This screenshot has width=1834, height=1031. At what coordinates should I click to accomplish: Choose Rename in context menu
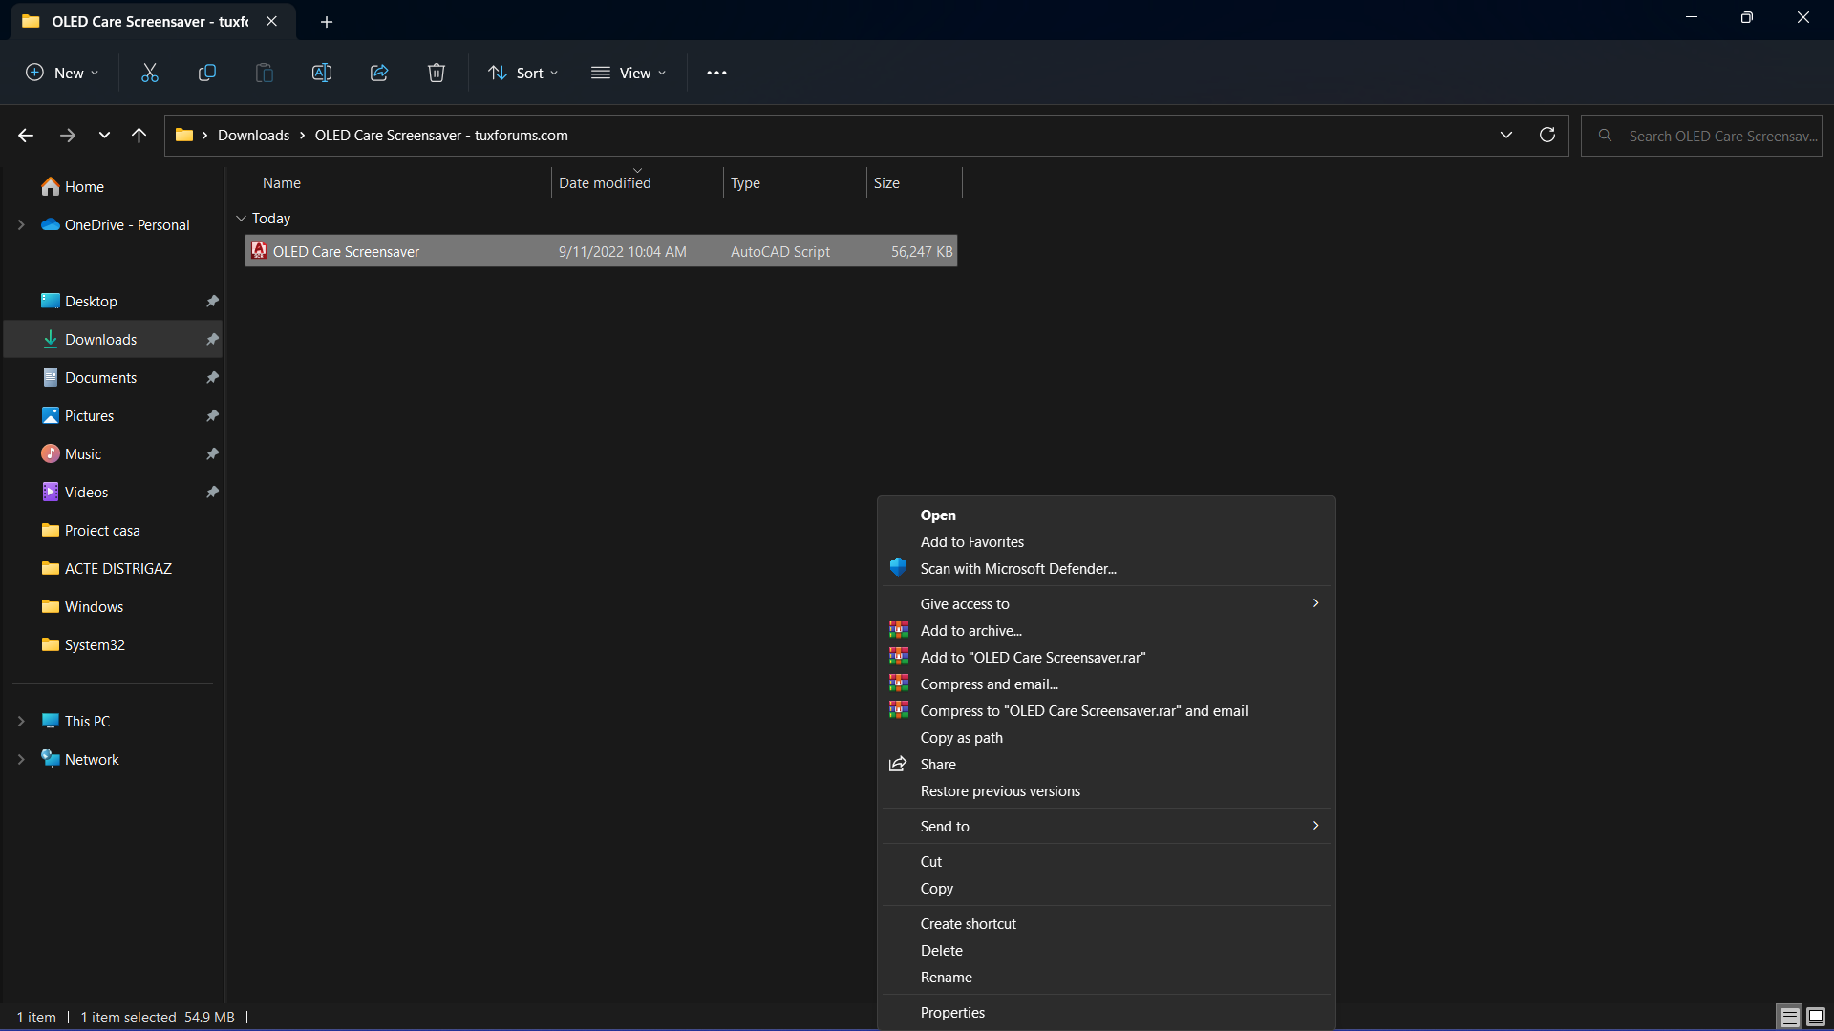[x=1106, y=977]
